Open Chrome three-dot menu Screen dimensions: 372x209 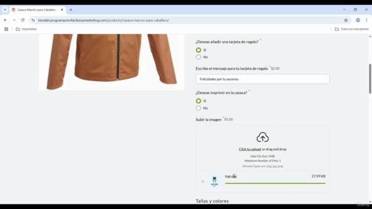[x=367, y=20]
